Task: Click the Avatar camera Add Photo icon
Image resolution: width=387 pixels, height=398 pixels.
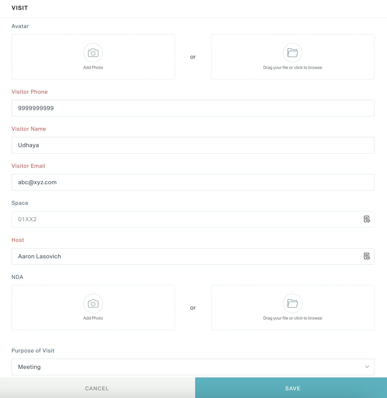Action: pyautogui.click(x=93, y=53)
